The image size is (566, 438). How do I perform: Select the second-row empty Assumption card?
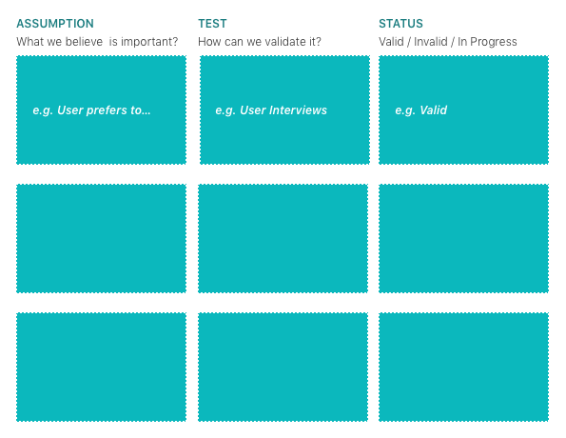tap(102, 238)
